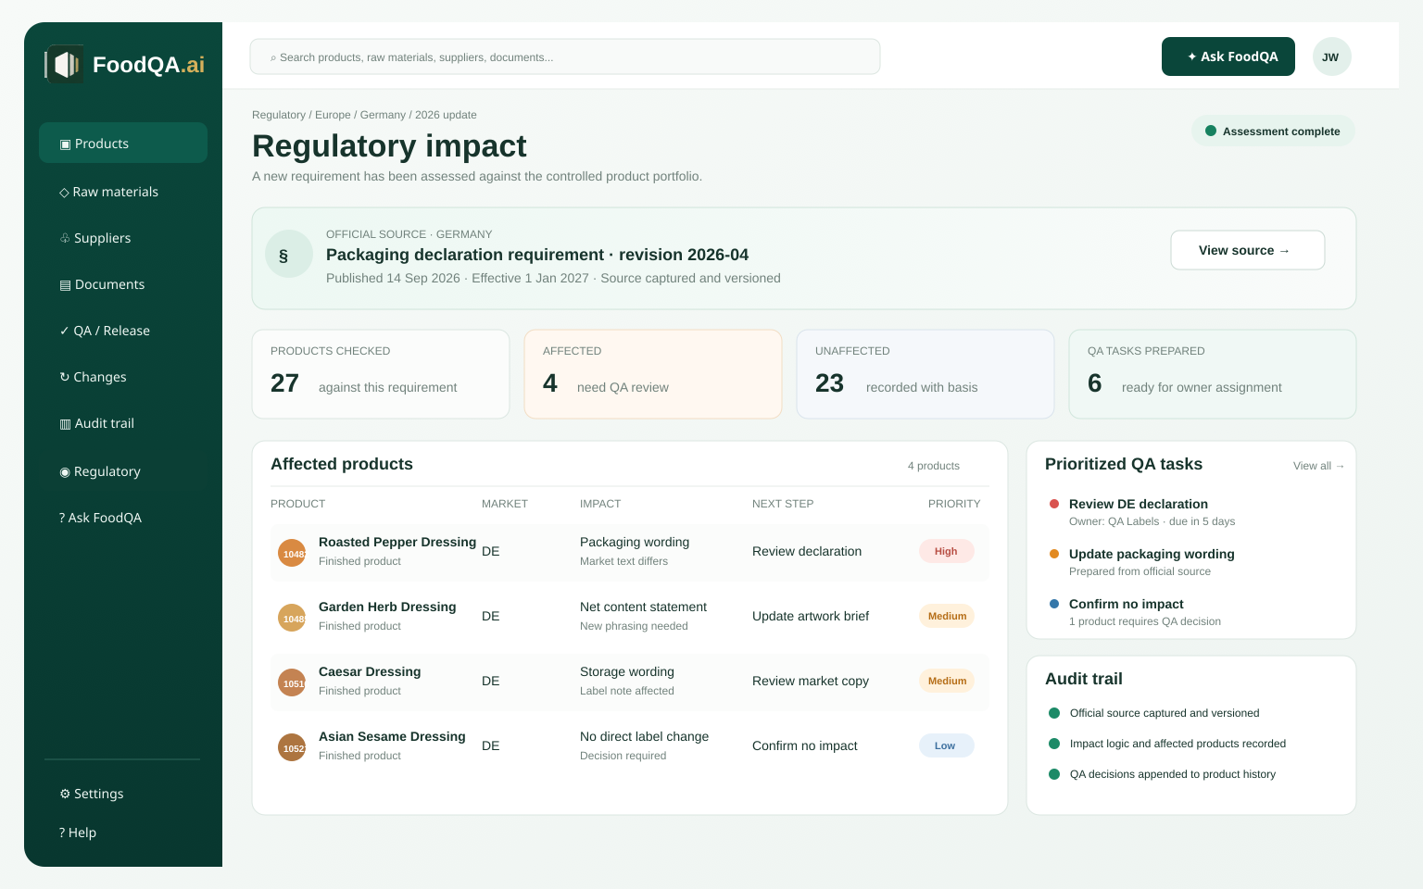Open Review DE declaration task
Screen dimensions: 1423x889
(1139, 504)
